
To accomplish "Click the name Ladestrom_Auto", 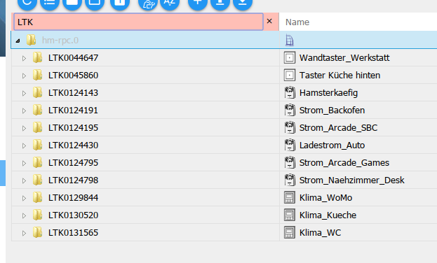I will point(332,145).
